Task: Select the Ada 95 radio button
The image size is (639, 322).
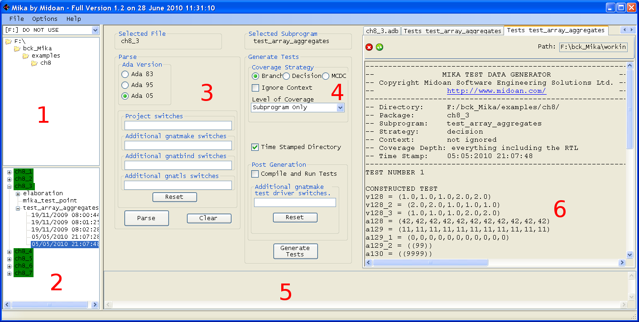Action: coord(125,85)
